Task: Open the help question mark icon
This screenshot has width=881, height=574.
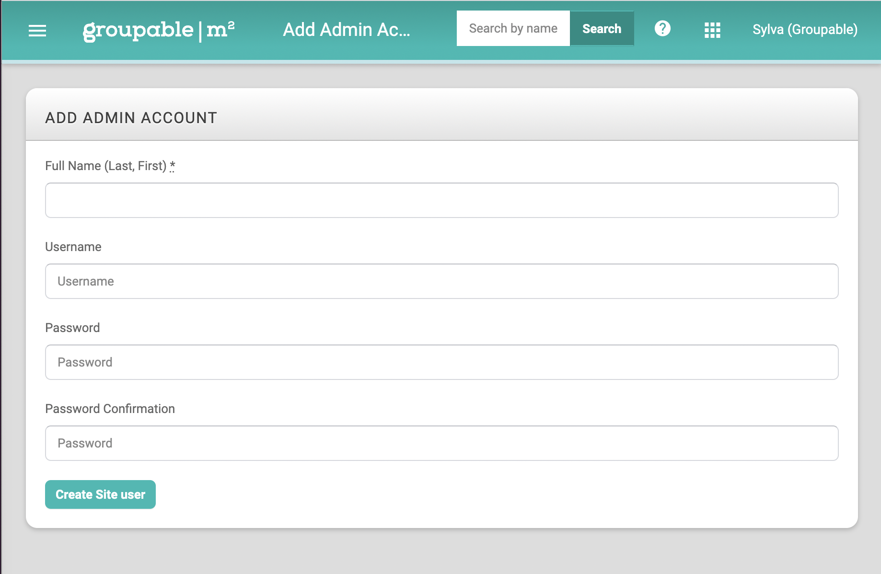Action: [x=662, y=29]
